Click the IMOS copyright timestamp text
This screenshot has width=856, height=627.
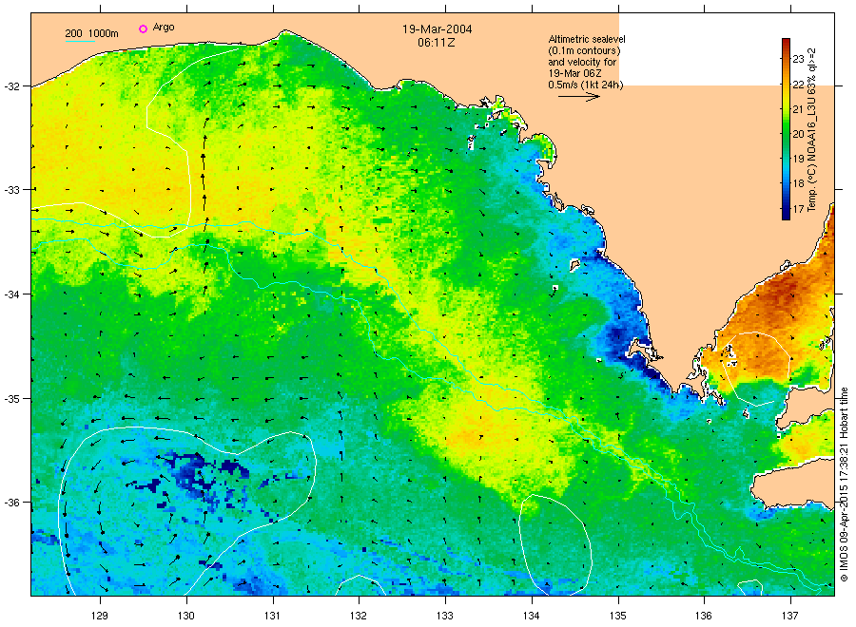844,484
